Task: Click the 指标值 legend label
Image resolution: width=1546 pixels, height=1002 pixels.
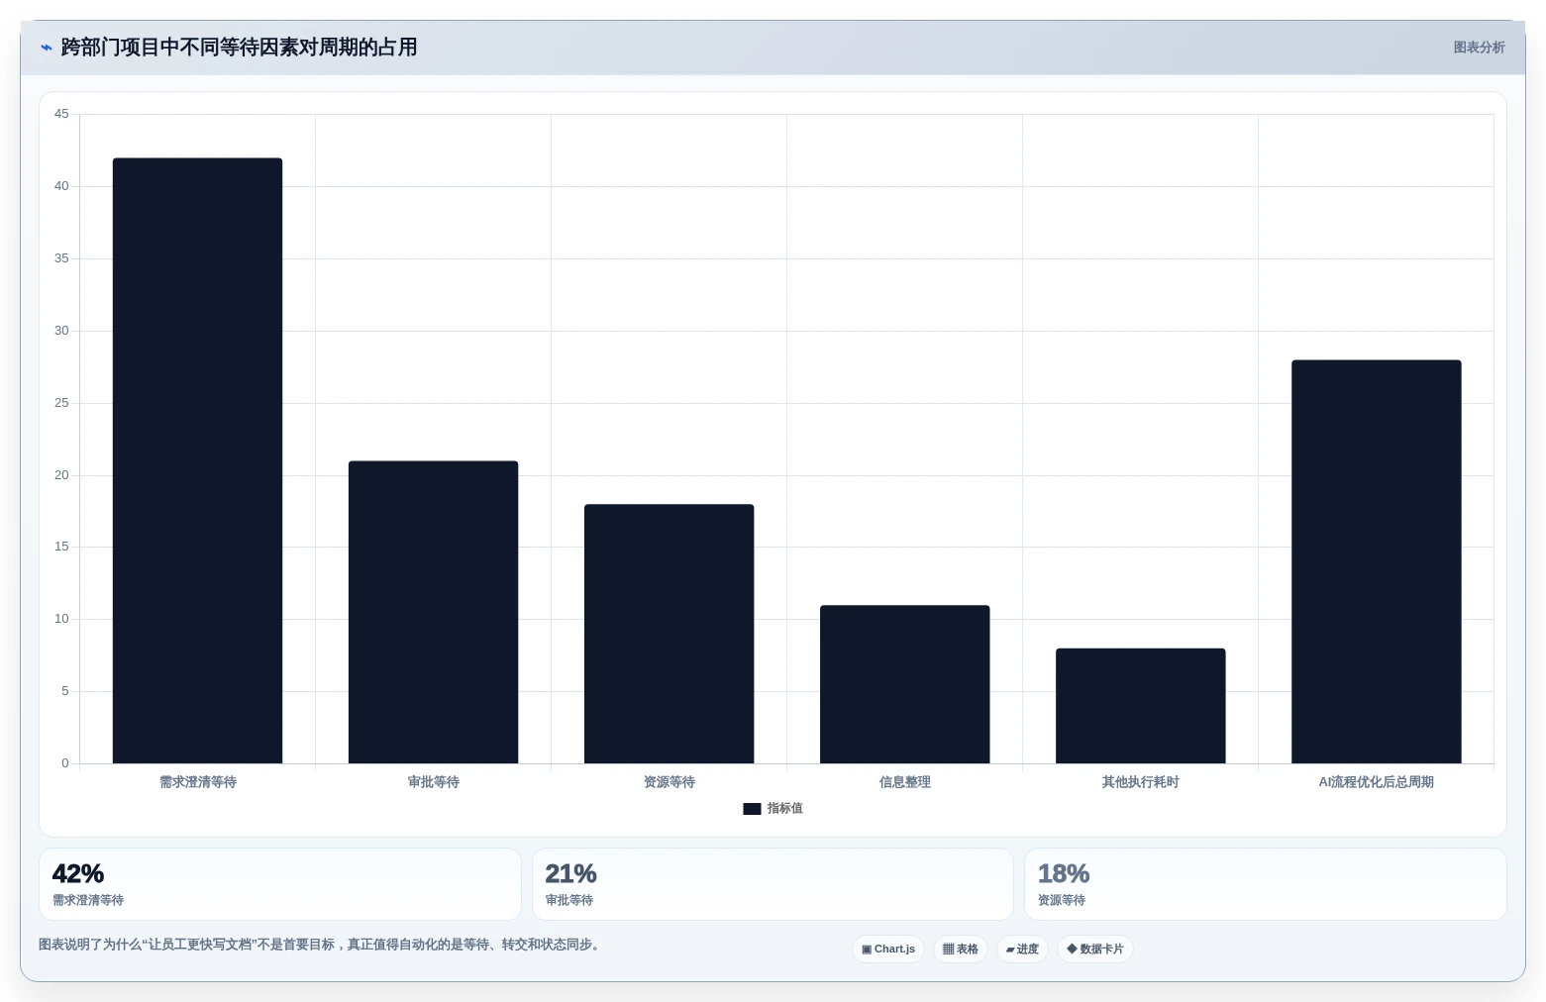Action: click(x=784, y=809)
